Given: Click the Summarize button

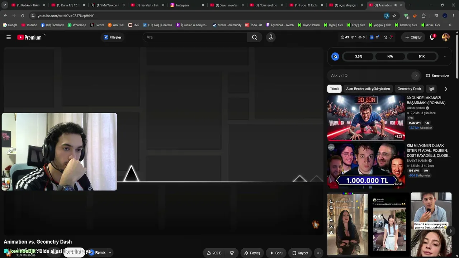Looking at the screenshot, I should pos(437,76).
